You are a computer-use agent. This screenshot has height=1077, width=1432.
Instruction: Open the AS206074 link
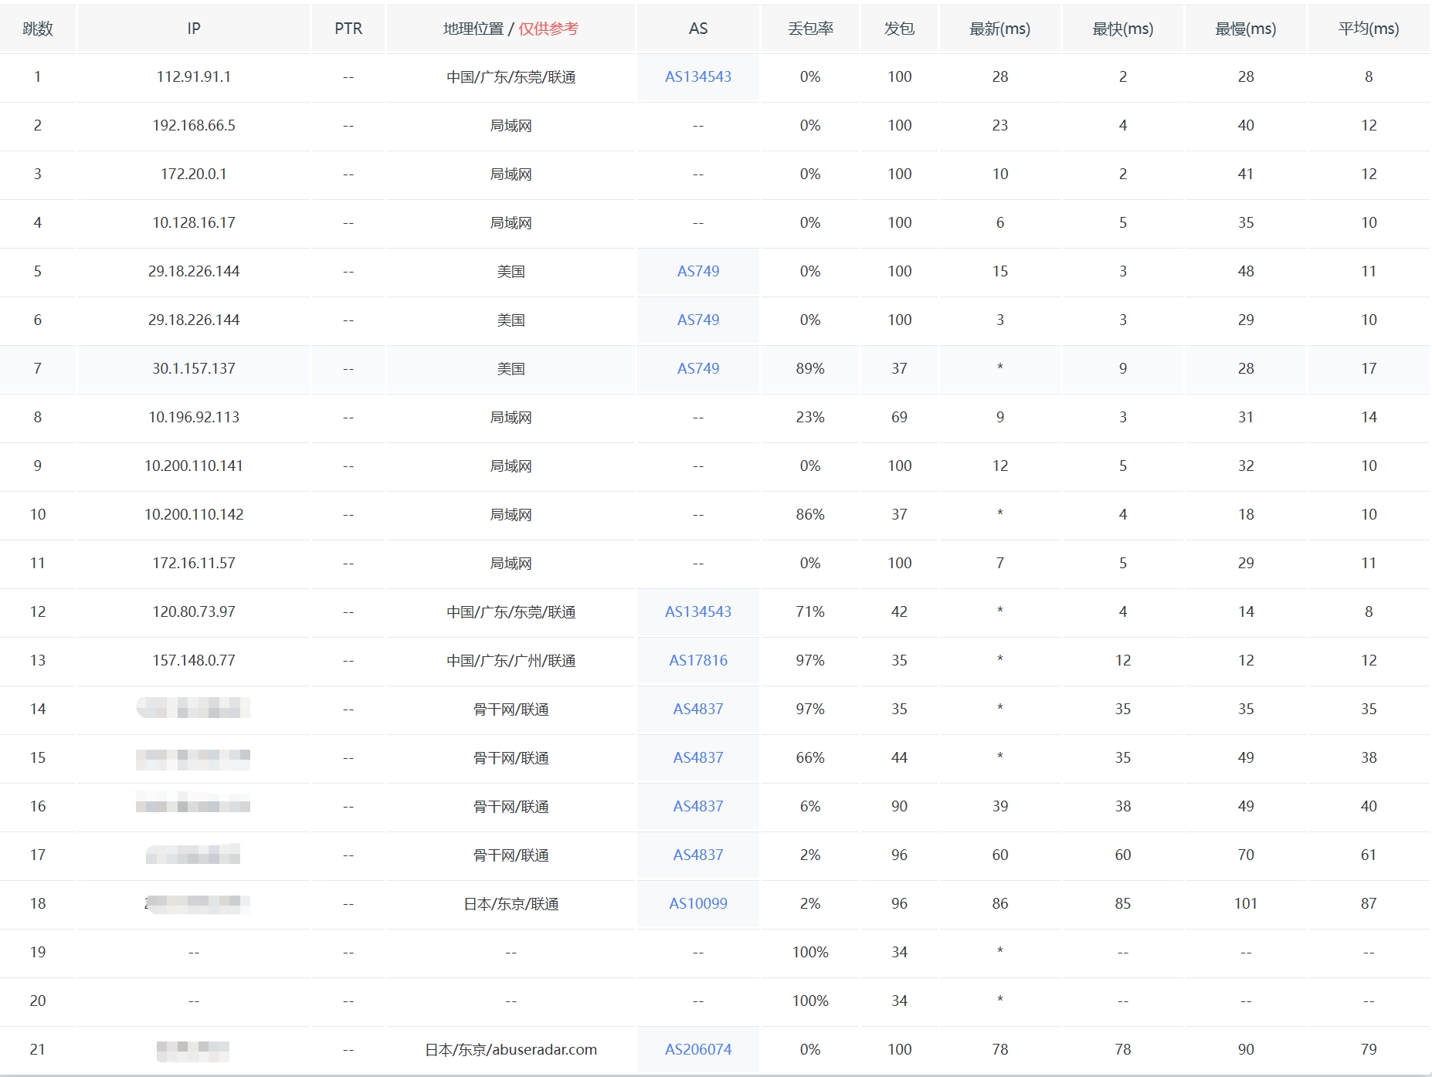pos(698,1049)
